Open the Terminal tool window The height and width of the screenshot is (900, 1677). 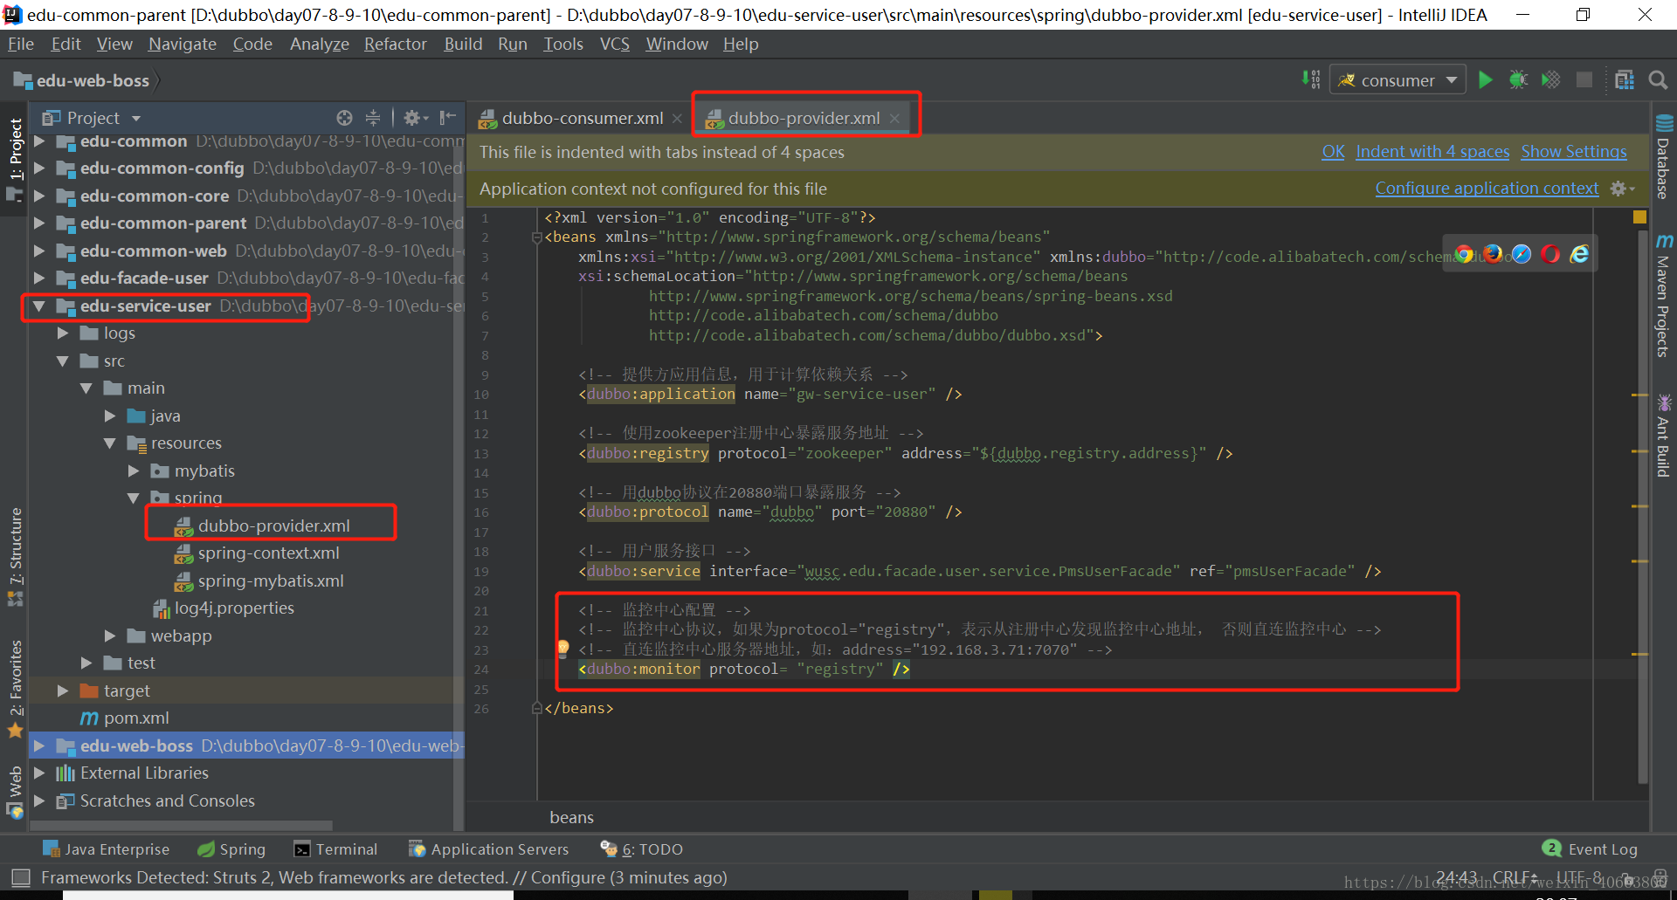(x=336, y=848)
